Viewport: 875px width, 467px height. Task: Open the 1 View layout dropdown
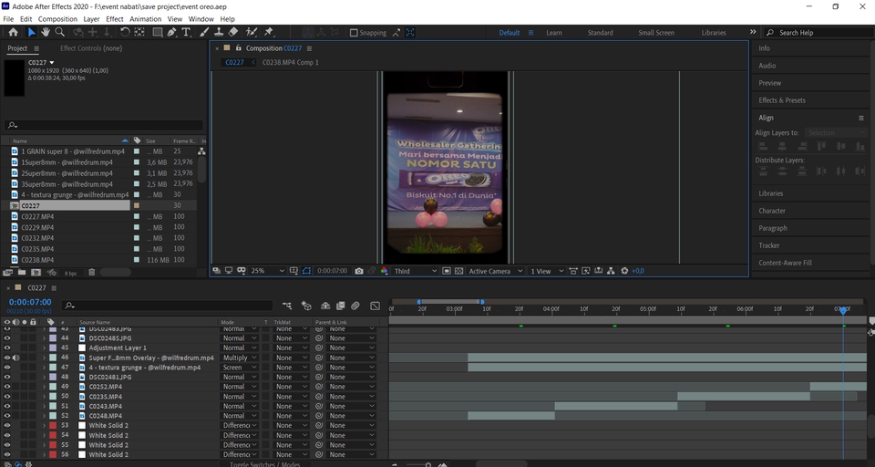click(547, 271)
